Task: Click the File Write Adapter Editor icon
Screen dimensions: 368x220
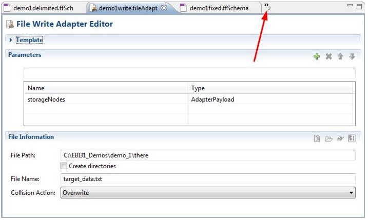Action: (10, 24)
